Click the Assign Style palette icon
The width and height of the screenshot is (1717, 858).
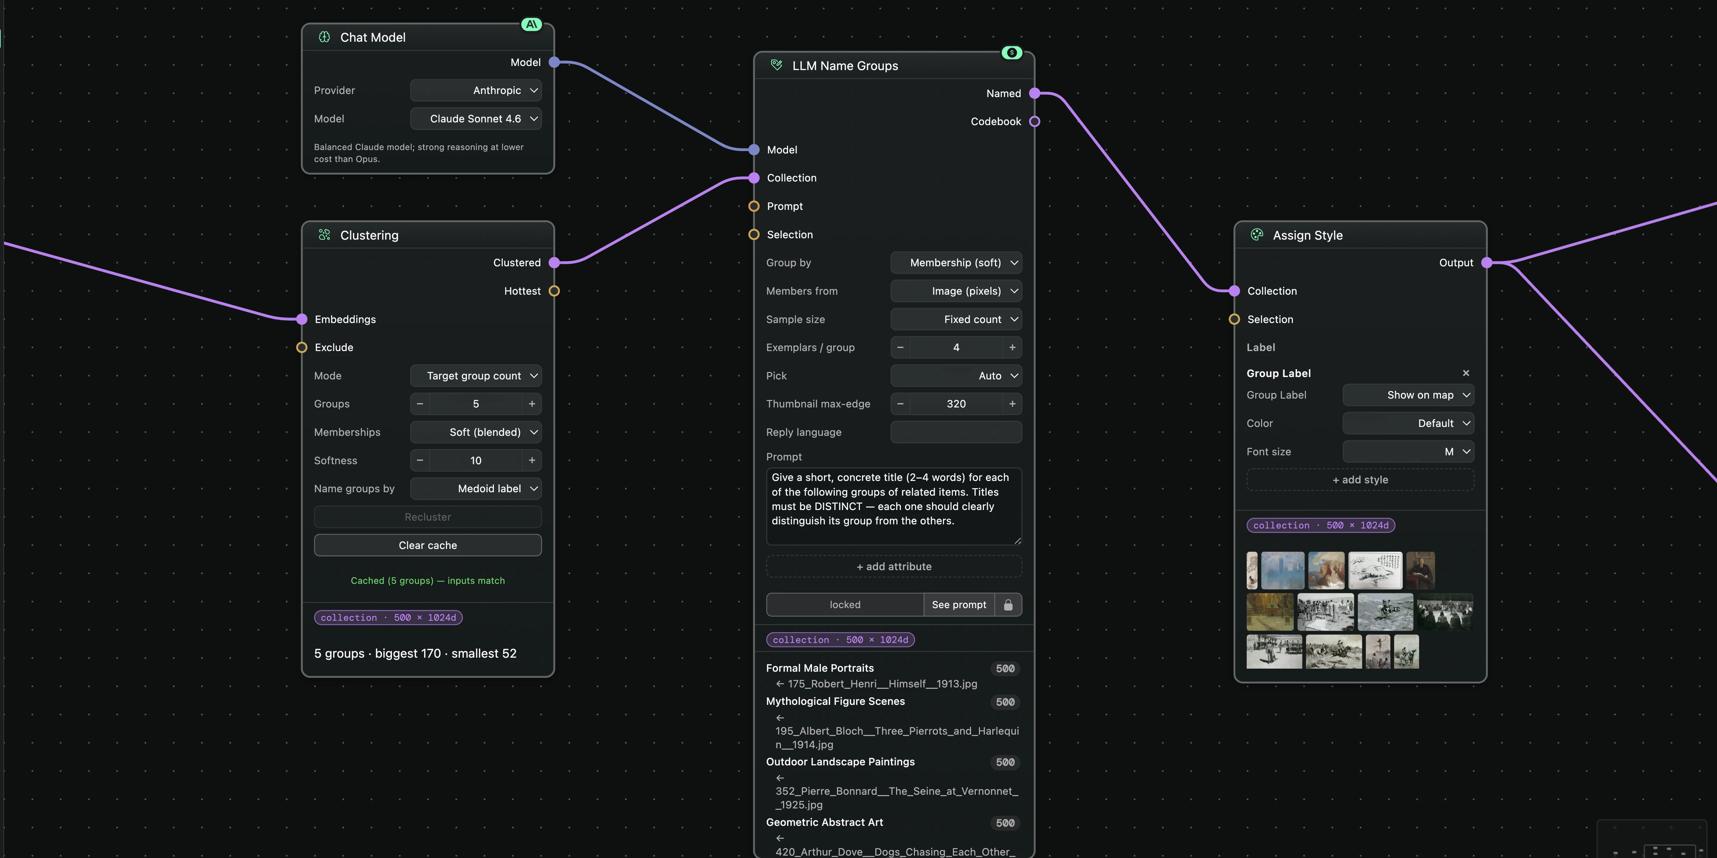(1257, 234)
